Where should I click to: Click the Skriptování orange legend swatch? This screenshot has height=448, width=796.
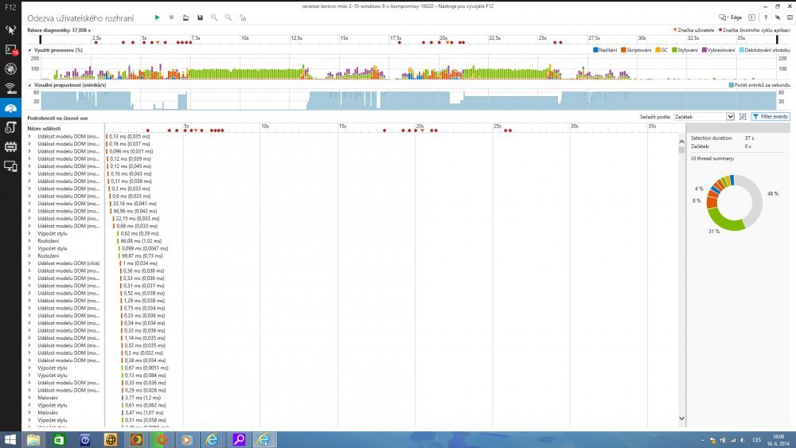click(x=623, y=50)
